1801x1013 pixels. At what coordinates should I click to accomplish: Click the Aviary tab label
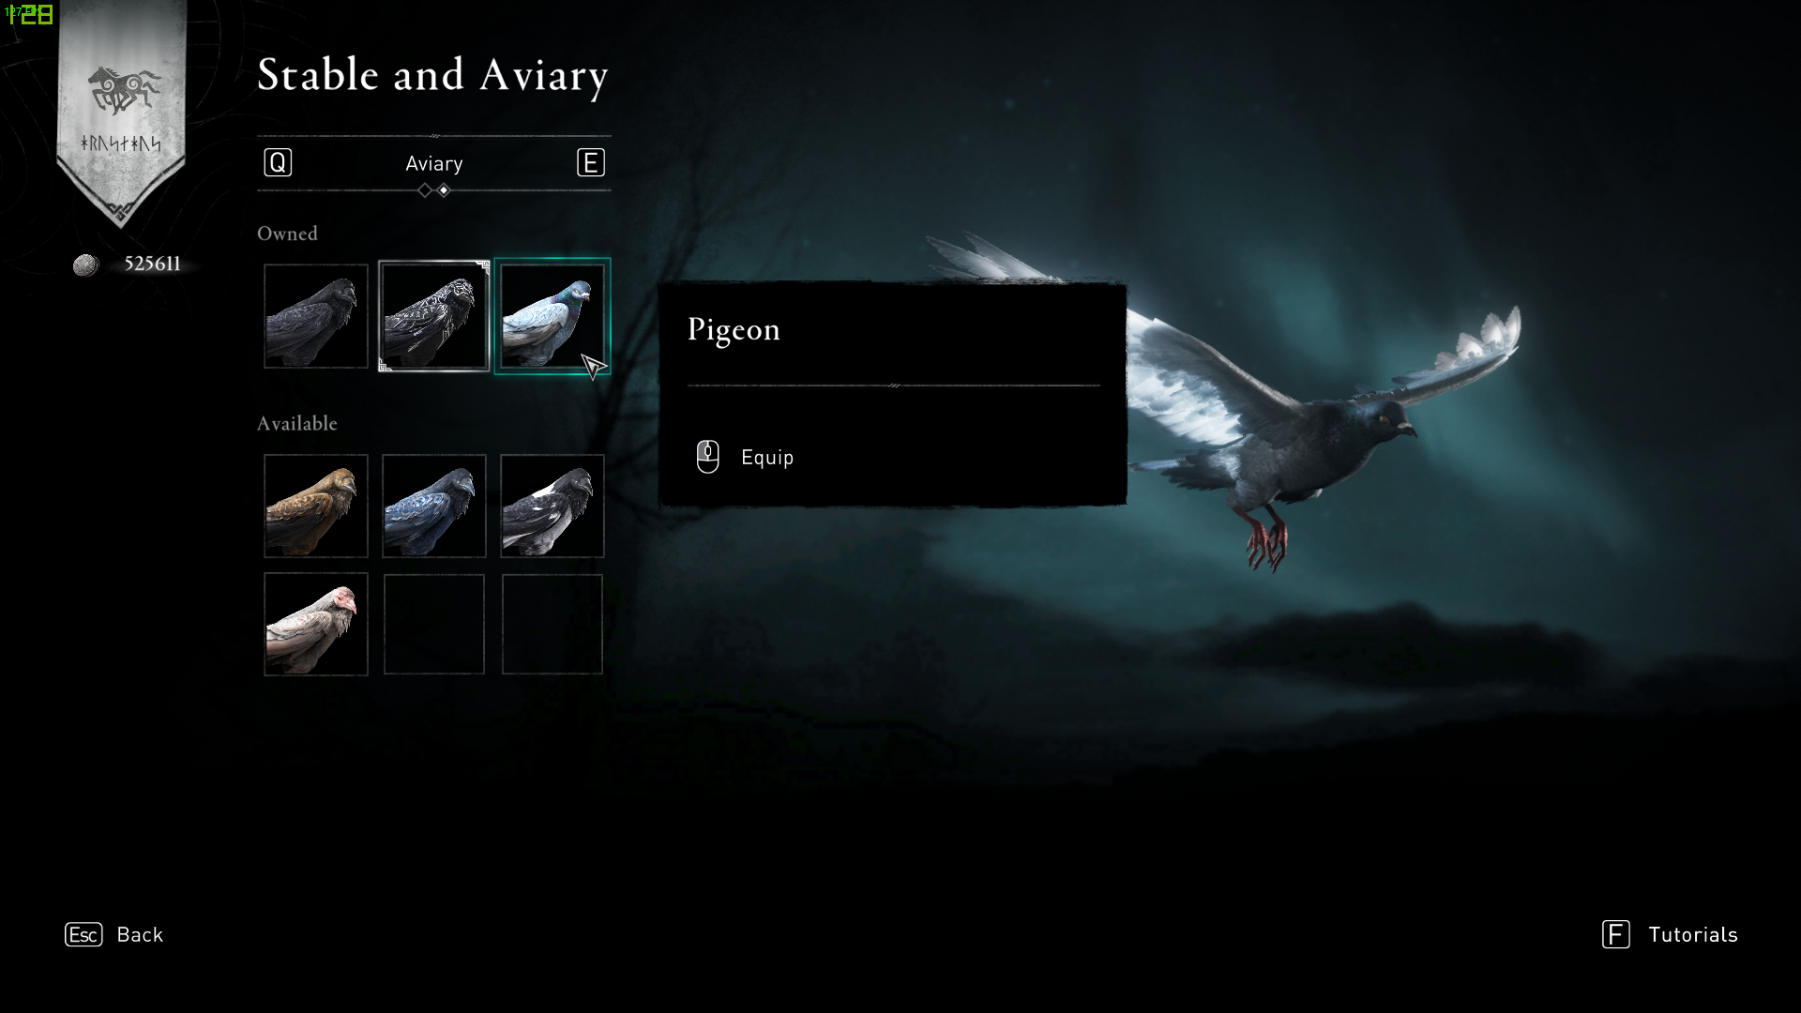click(x=434, y=163)
